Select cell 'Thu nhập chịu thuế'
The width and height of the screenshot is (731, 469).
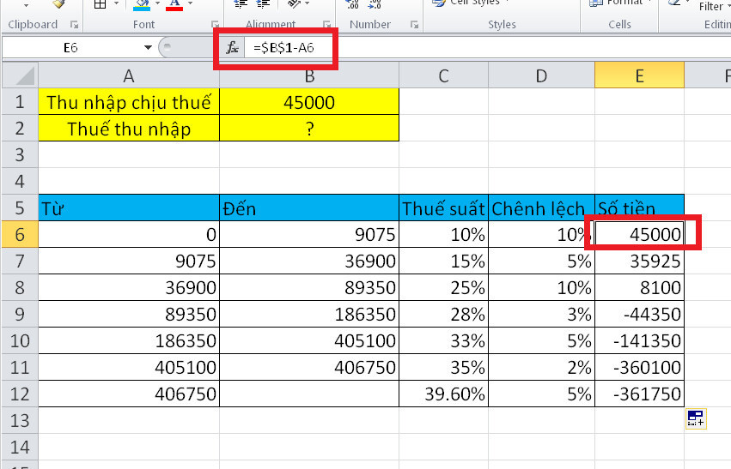click(x=129, y=102)
